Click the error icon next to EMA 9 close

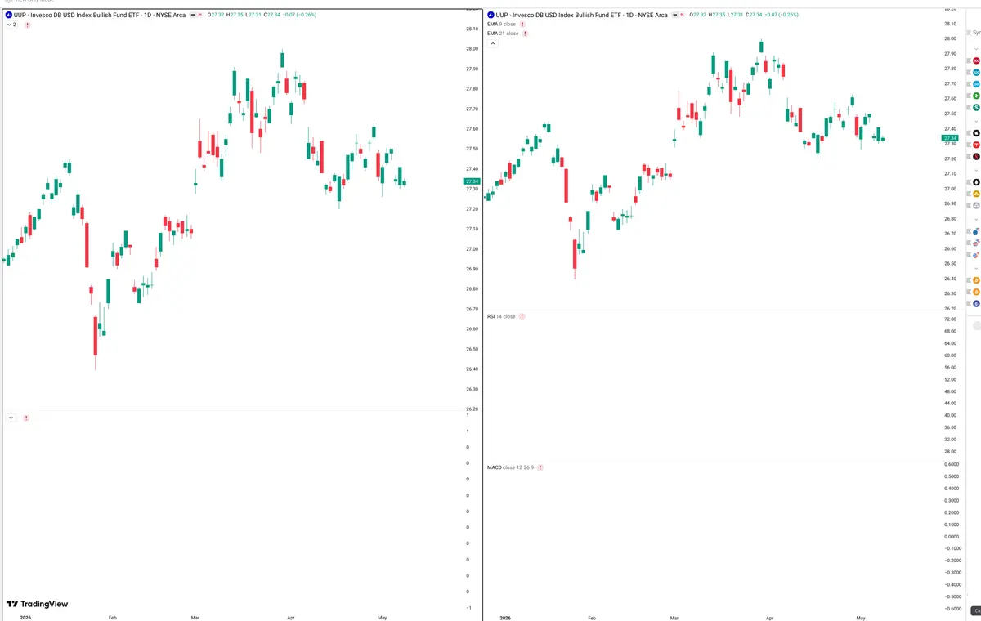[x=522, y=25]
